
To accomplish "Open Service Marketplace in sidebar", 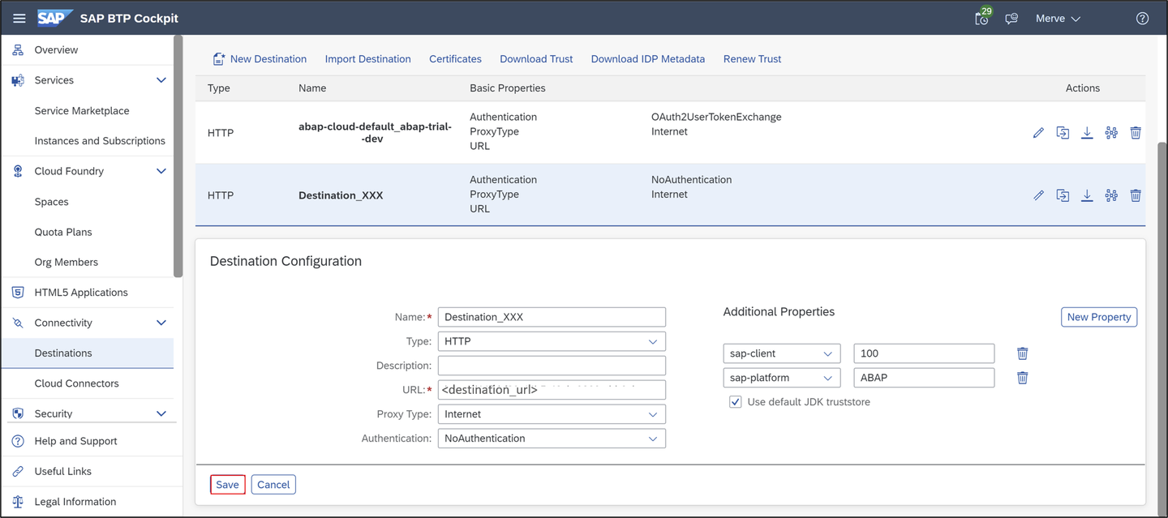I will (82, 111).
